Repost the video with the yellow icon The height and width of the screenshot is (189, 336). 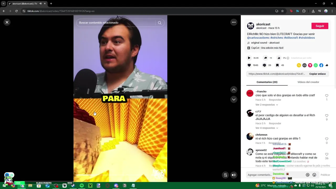click(299, 65)
